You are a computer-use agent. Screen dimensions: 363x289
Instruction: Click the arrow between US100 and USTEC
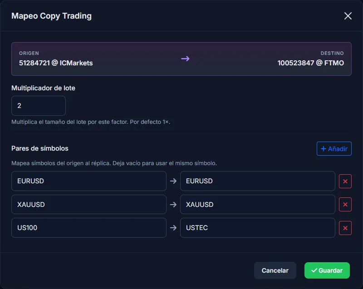pyautogui.click(x=173, y=228)
